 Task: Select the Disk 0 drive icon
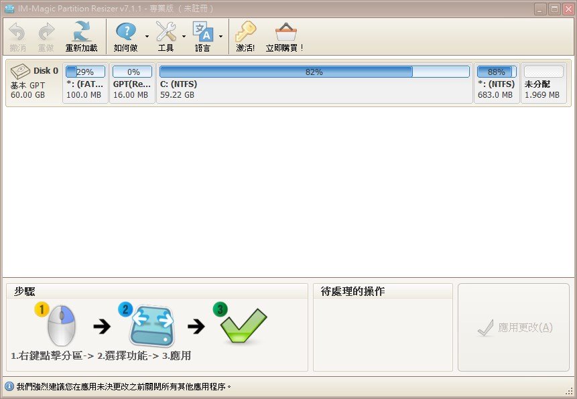point(20,72)
